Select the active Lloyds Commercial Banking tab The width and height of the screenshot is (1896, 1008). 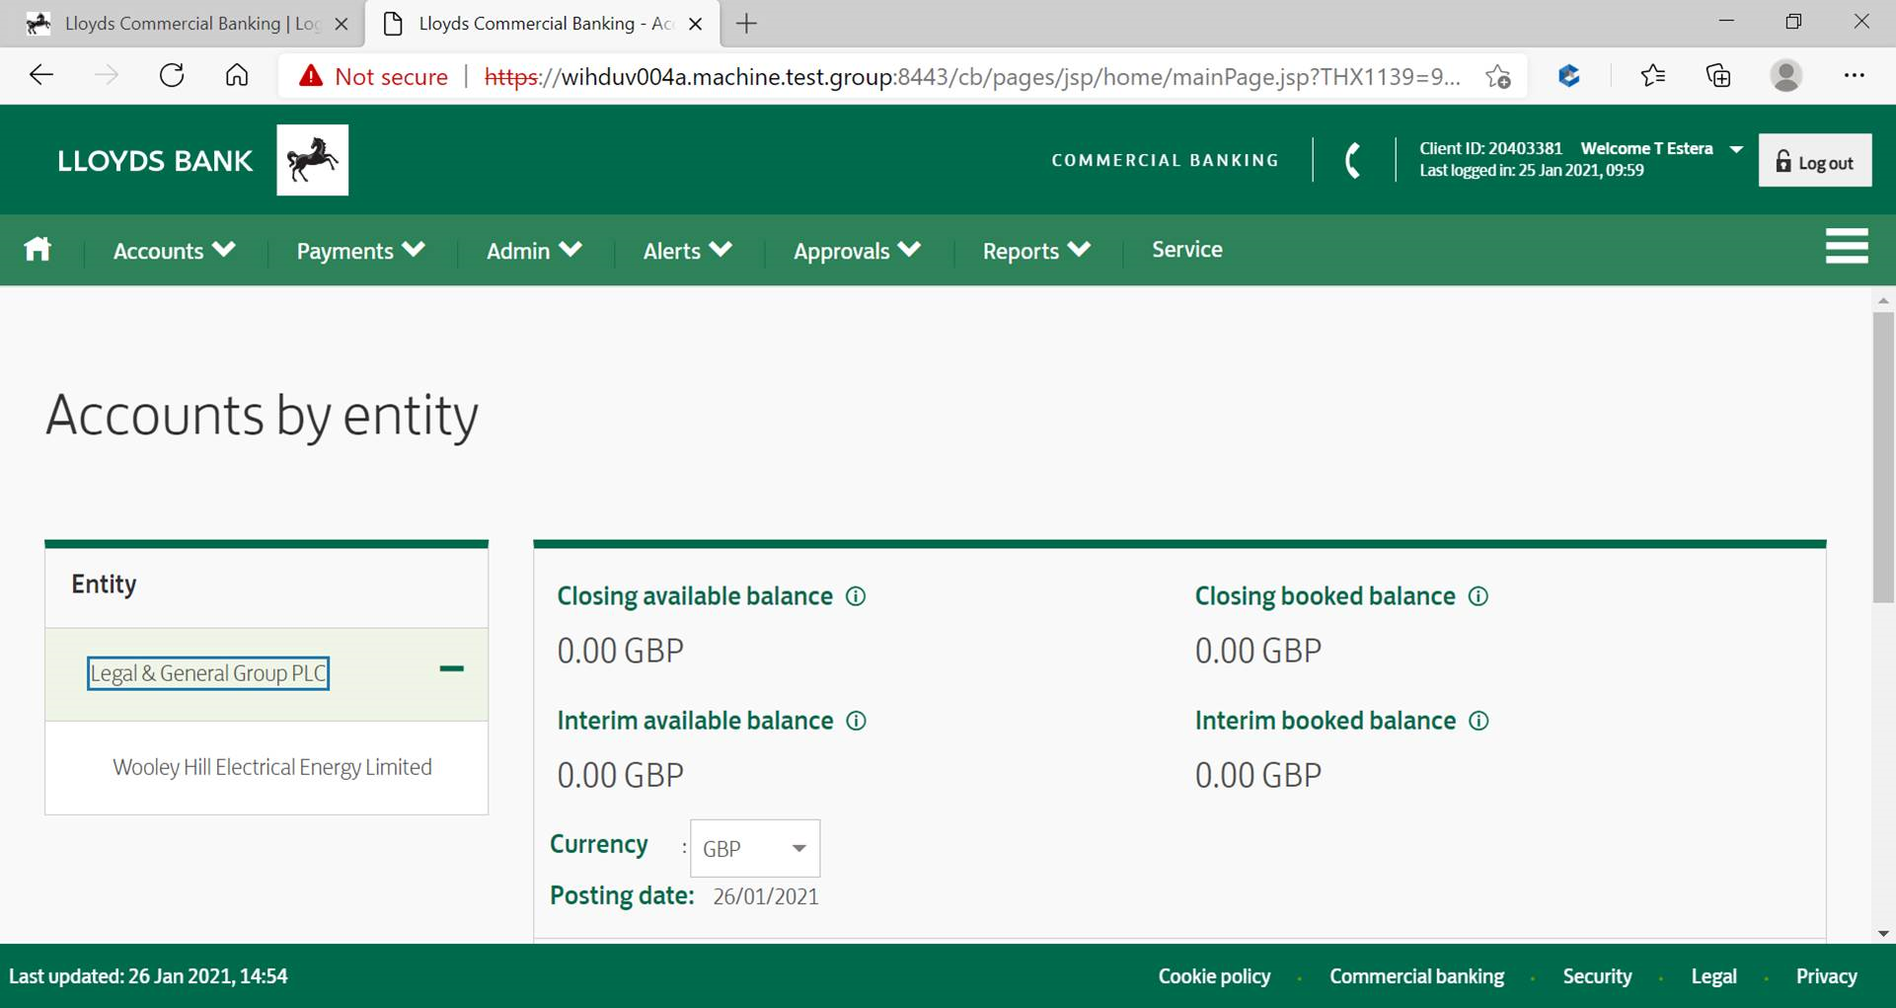point(543,24)
